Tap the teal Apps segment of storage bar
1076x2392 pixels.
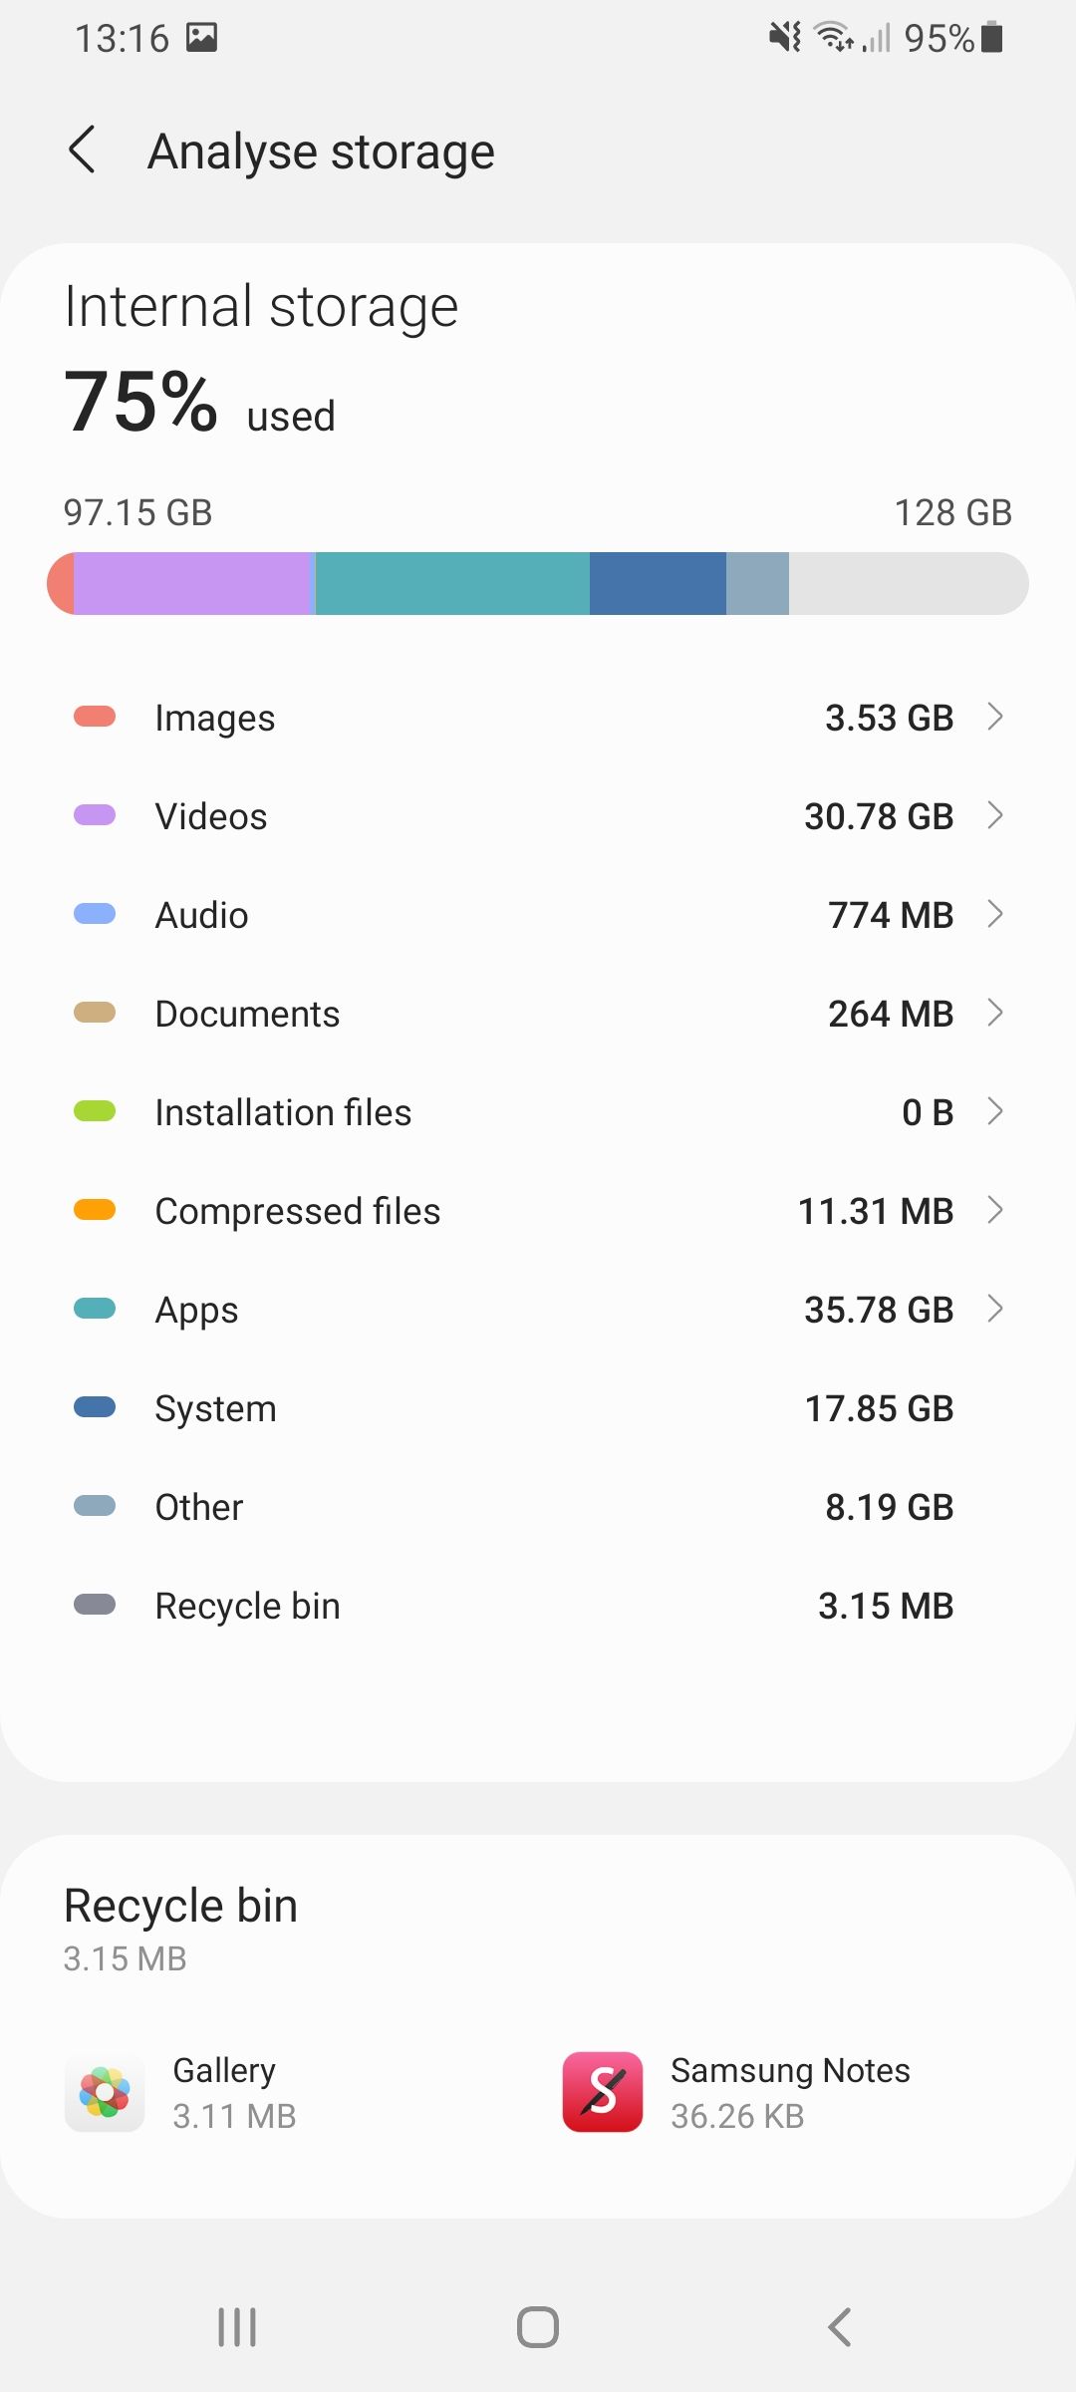point(452,584)
